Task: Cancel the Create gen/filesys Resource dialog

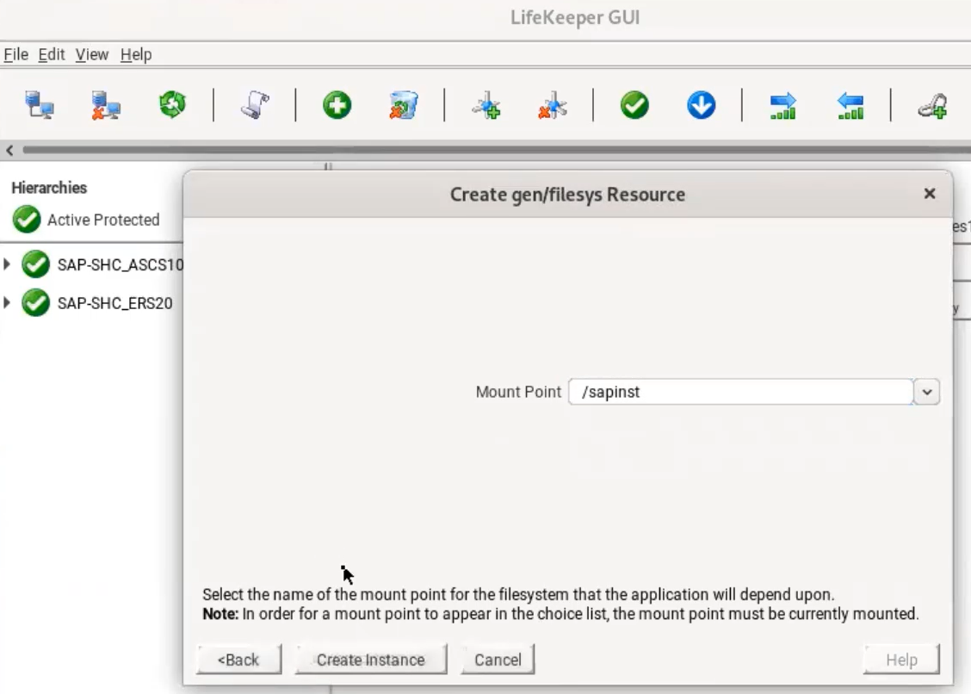Action: tap(498, 660)
